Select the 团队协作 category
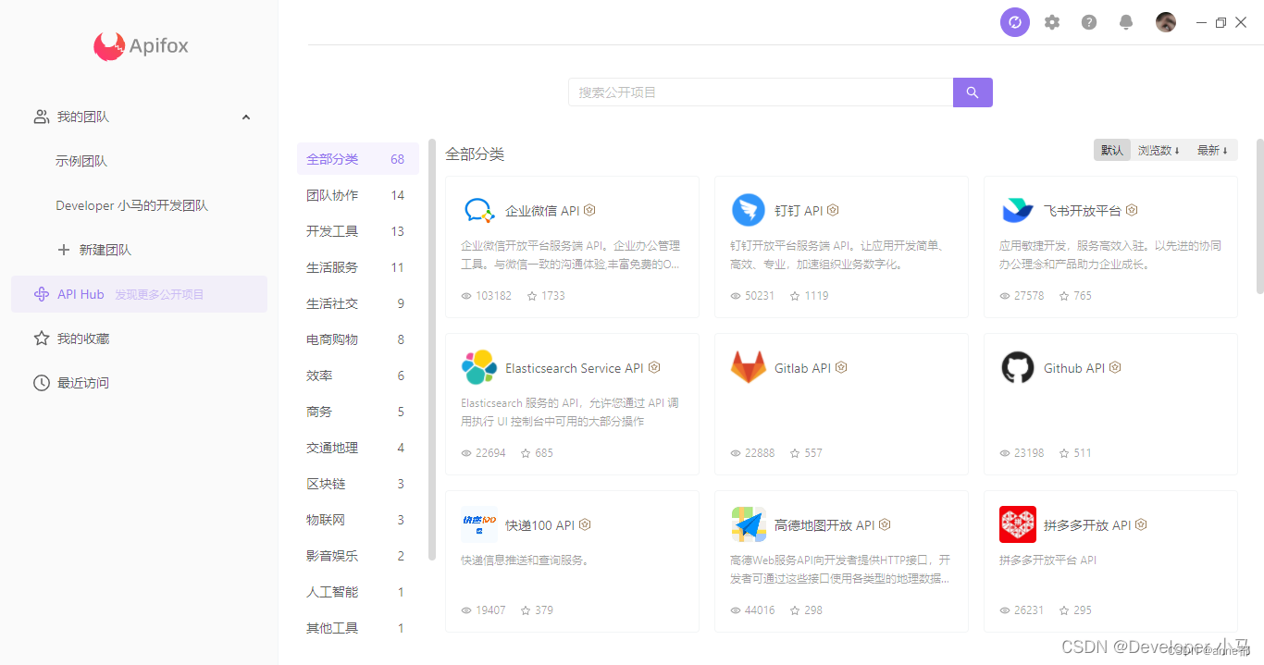 [x=357, y=195]
